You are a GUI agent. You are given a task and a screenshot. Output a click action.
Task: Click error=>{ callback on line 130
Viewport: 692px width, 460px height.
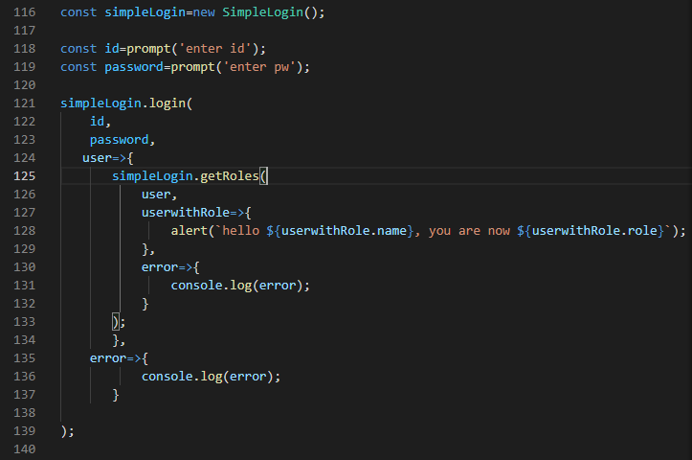pos(170,267)
